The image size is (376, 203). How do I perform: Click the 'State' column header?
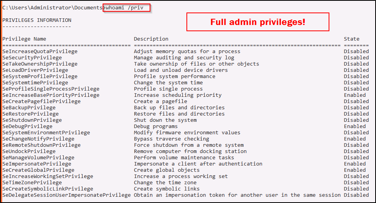pos(351,39)
